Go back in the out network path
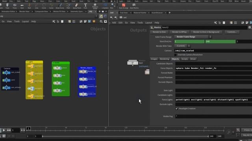The image size is (252, 141). point(111,17)
